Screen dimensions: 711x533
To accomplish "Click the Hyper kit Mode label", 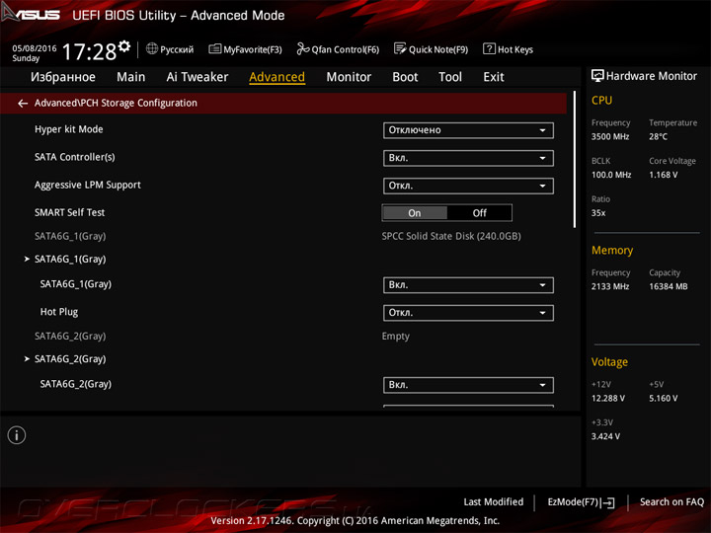I will point(69,129).
